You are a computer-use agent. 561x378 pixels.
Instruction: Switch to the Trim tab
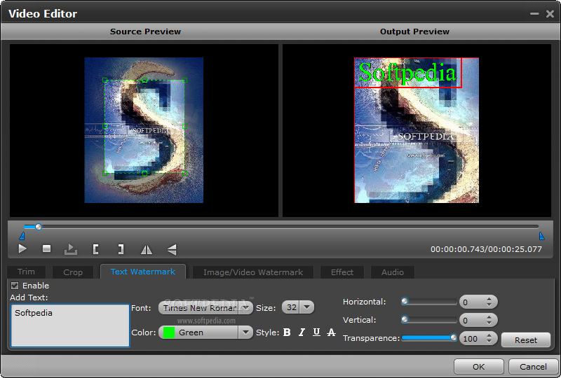26,272
